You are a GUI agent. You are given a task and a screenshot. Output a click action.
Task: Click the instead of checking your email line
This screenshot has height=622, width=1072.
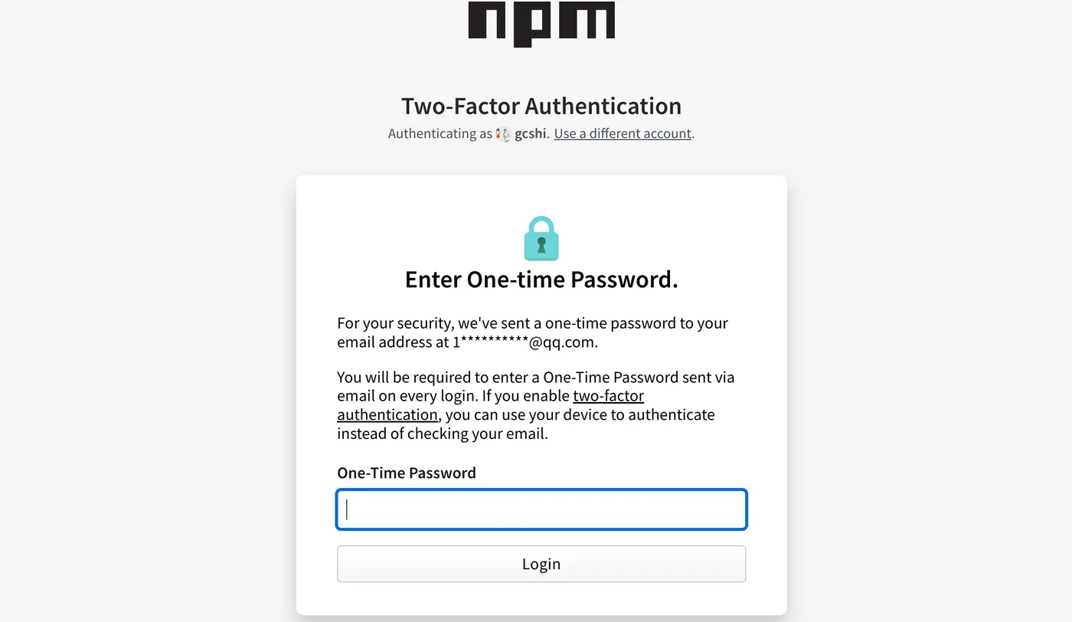click(x=443, y=434)
